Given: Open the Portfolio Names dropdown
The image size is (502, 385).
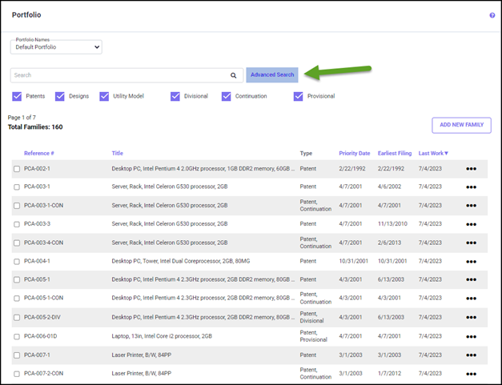Looking at the screenshot, I should pyautogui.click(x=56, y=47).
